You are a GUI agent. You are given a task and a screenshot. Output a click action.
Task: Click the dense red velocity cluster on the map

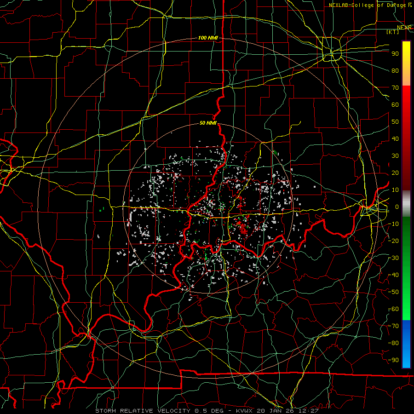click(x=241, y=228)
